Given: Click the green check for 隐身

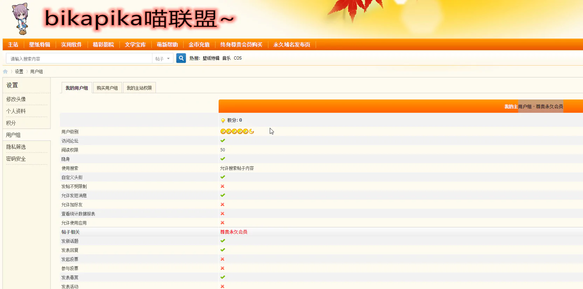Looking at the screenshot, I should [223, 159].
